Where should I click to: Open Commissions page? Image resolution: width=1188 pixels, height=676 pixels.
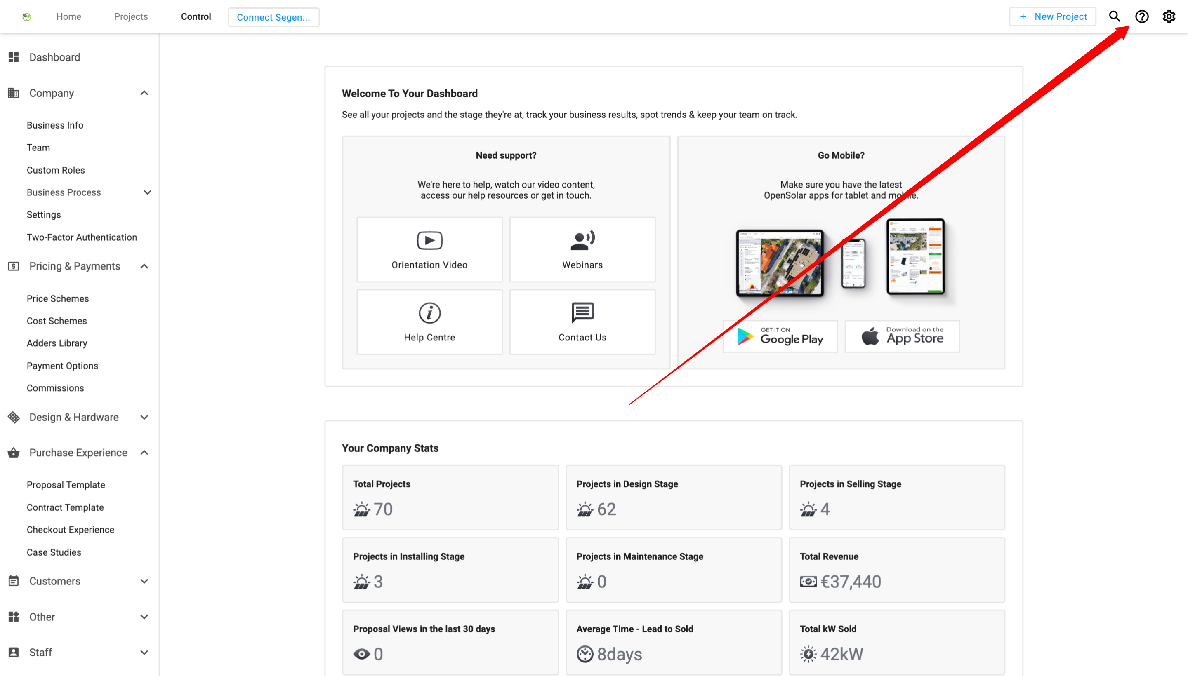coord(55,388)
